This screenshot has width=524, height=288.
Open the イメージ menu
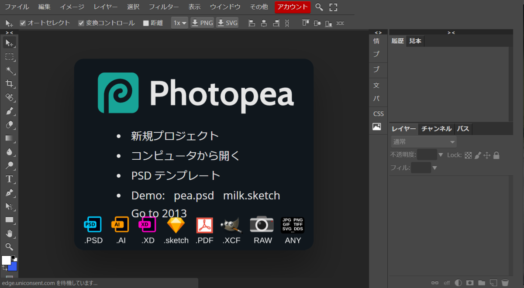[72, 7]
